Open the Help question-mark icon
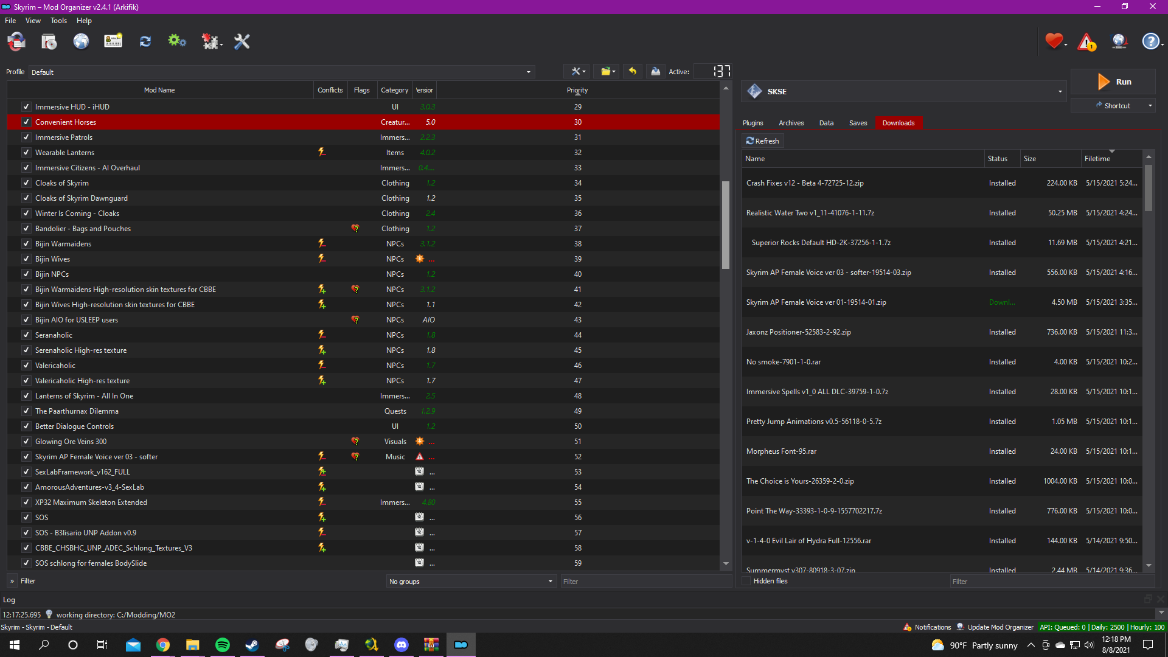The image size is (1168, 657). point(1150,41)
